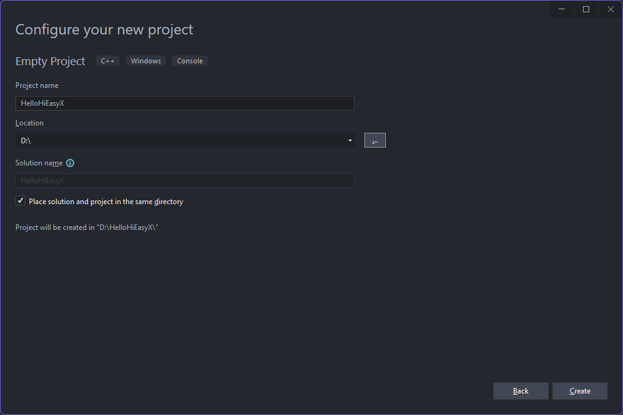Maximize the Configure project window
Image resolution: width=623 pixels, height=415 pixels.
click(586, 9)
